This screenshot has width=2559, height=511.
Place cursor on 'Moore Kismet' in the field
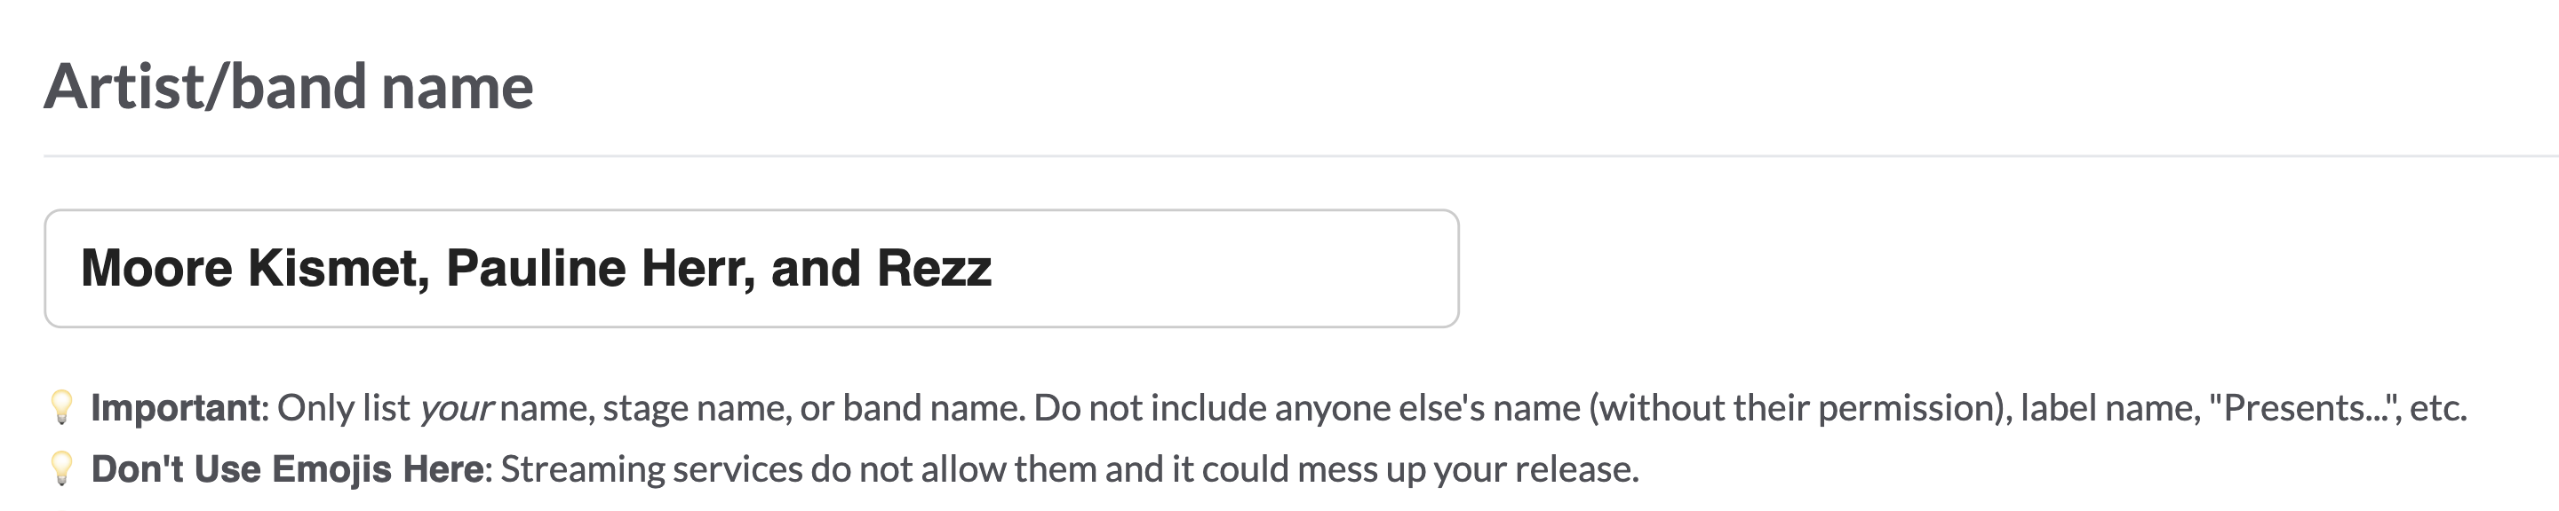[253, 268]
